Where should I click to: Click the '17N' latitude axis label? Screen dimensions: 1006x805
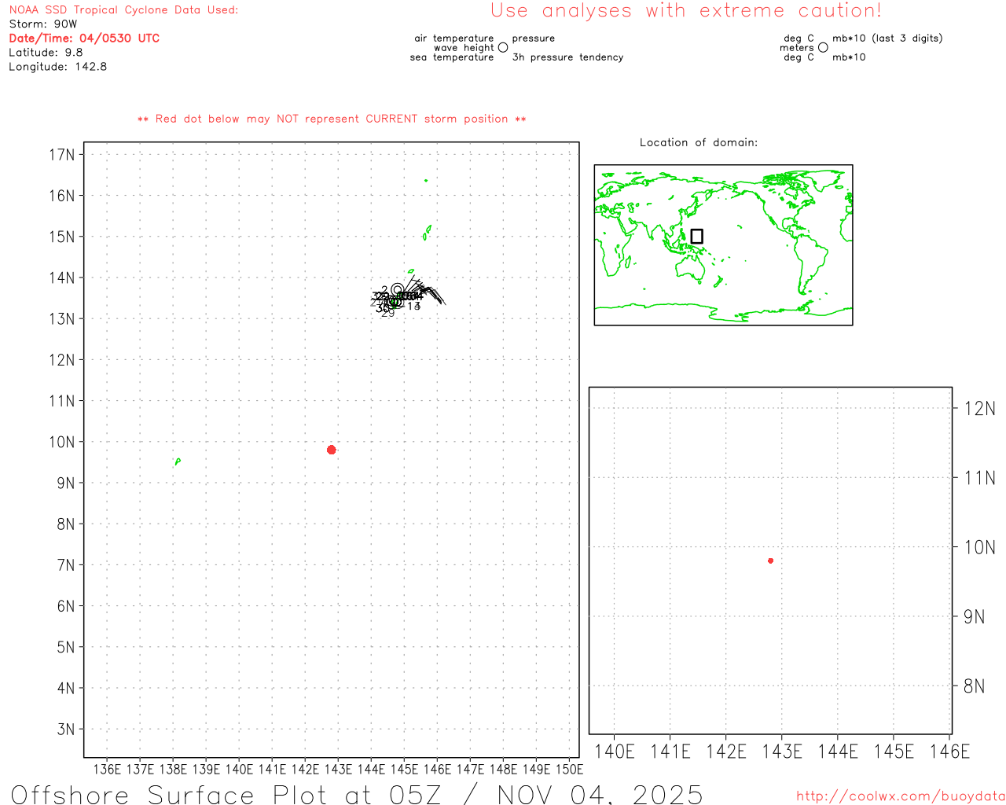(x=61, y=154)
